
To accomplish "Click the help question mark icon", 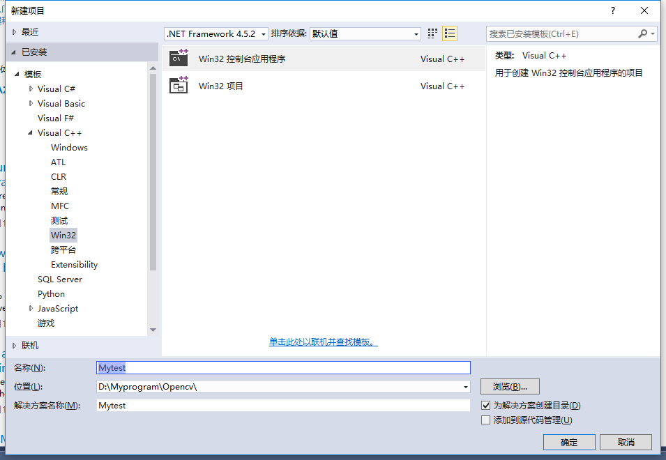I will pyautogui.click(x=612, y=10).
